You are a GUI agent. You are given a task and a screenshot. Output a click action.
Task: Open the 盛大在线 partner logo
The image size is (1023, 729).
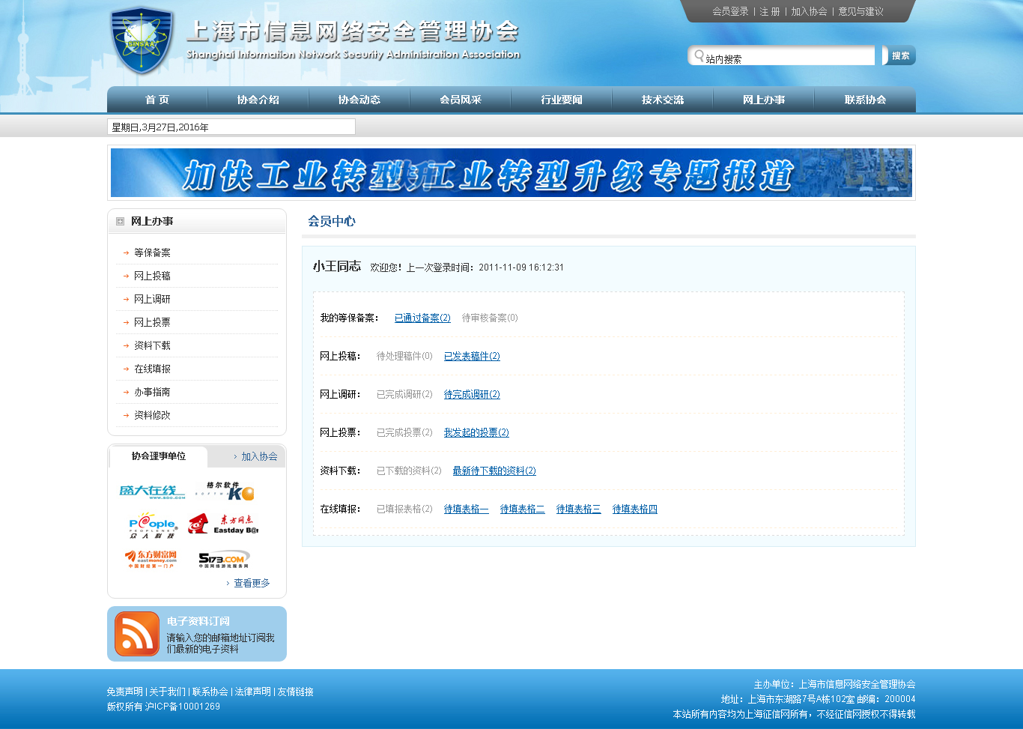click(x=152, y=491)
